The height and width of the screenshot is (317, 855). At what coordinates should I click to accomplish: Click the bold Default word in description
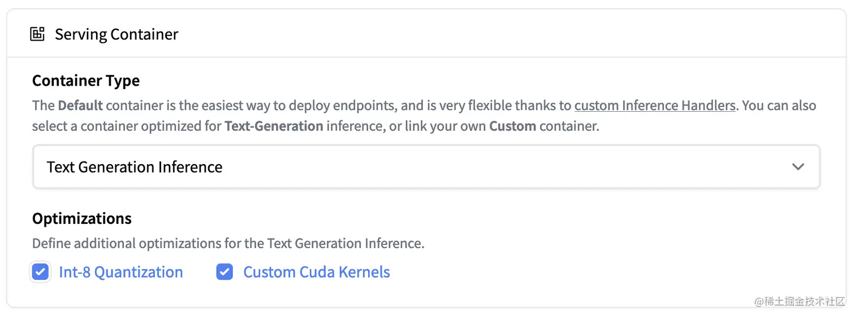[80, 105]
